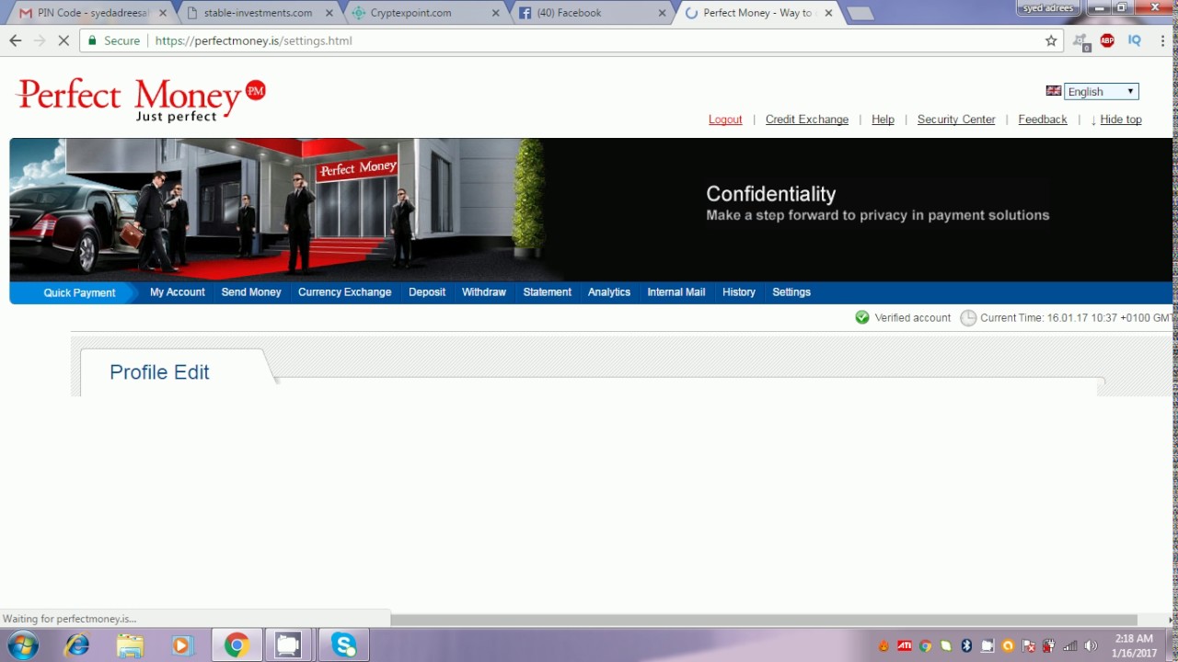This screenshot has height=662, width=1178.
Task: Open the Security Center link
Action: point(956,120)
